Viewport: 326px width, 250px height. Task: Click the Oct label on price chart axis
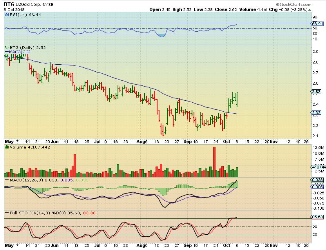(226, 141)
